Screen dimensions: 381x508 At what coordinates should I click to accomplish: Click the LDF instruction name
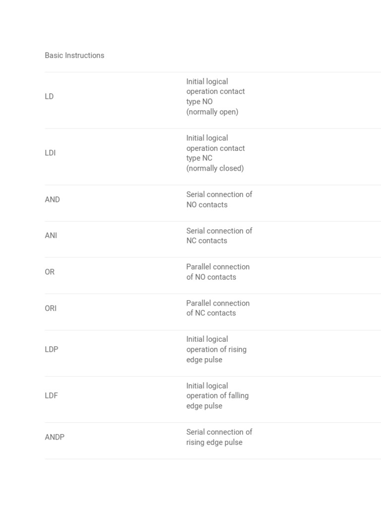coord(52,396)
